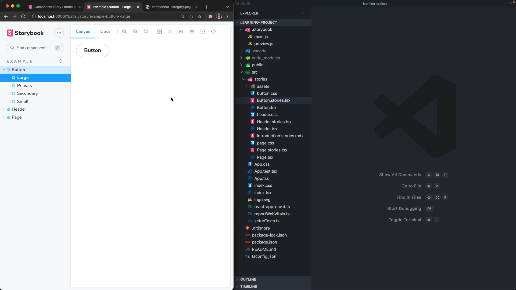The image size is (516, 290).
Task: Select the Small Button story
Action: [x=23, y=101]
